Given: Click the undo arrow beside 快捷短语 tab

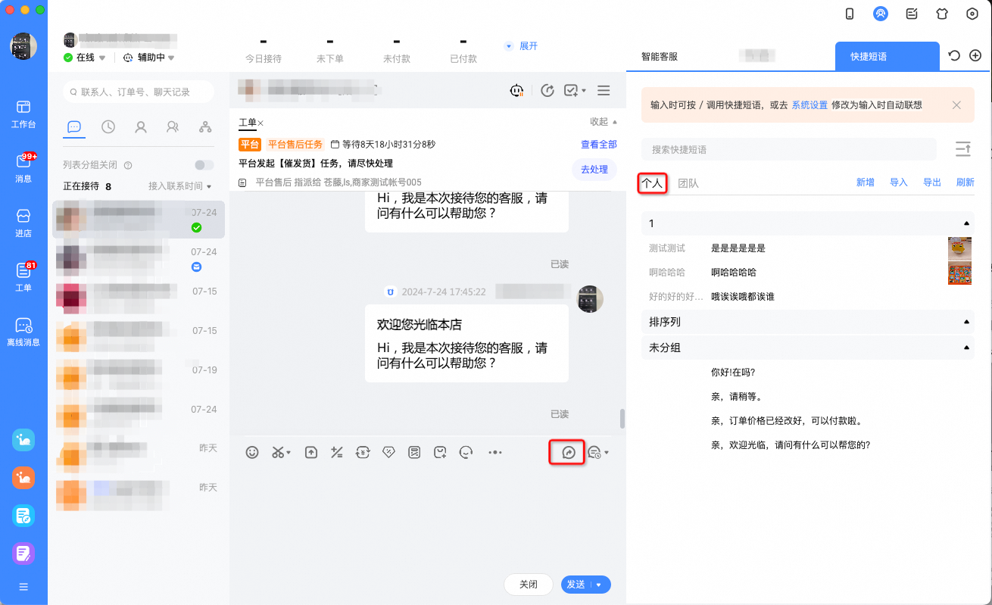Looking at the screenshot, I should coord(954,56).
